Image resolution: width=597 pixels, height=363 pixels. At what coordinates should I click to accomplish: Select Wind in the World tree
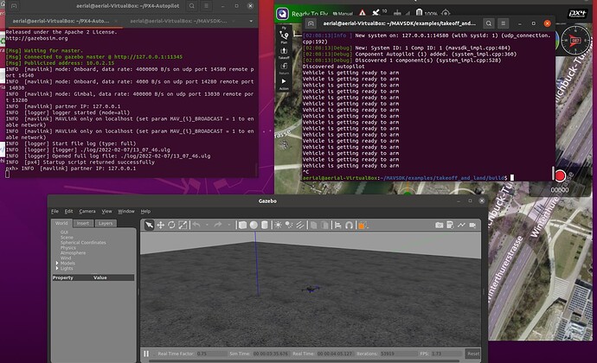[x=66, y=258]
